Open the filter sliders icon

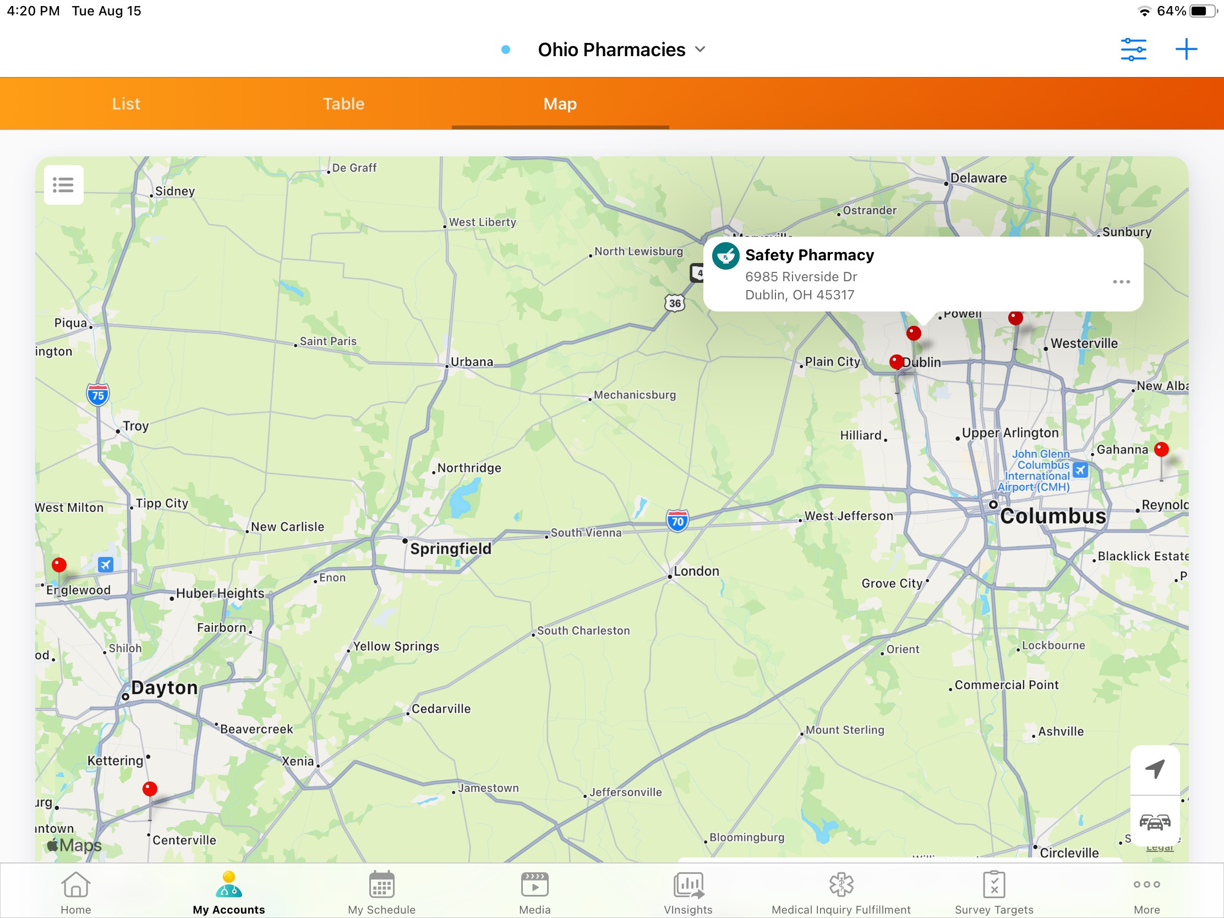point(1133,49)
